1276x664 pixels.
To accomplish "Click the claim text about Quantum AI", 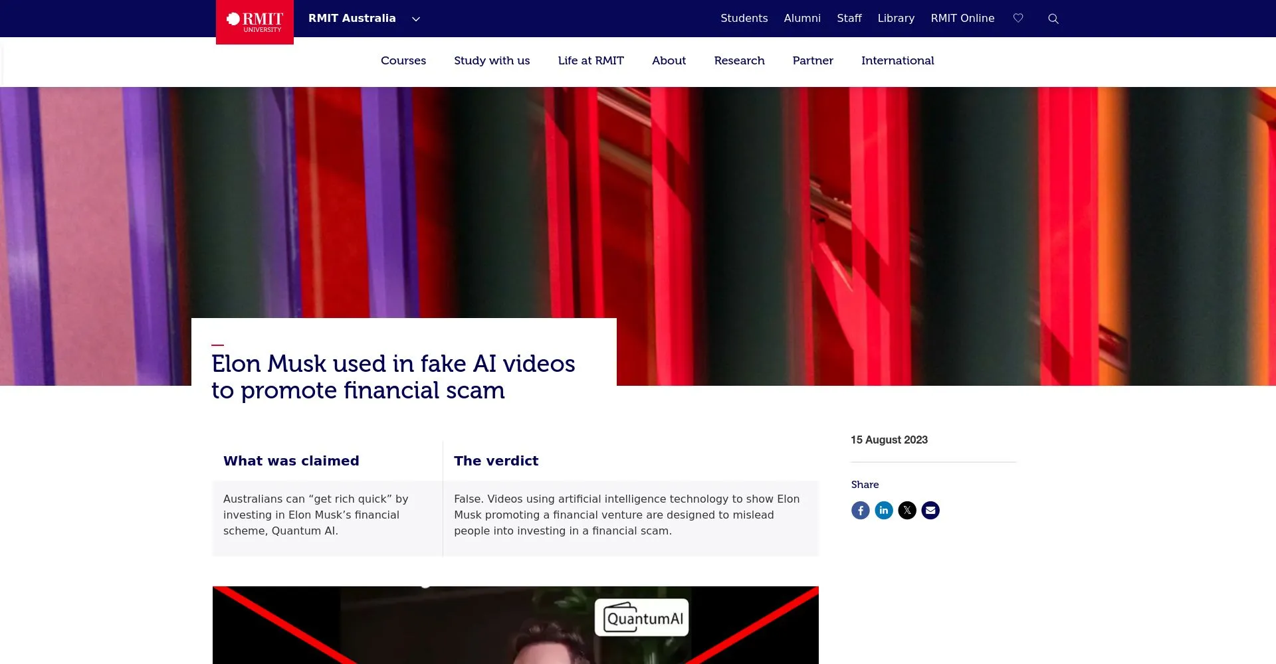I will tap(316, 515).
